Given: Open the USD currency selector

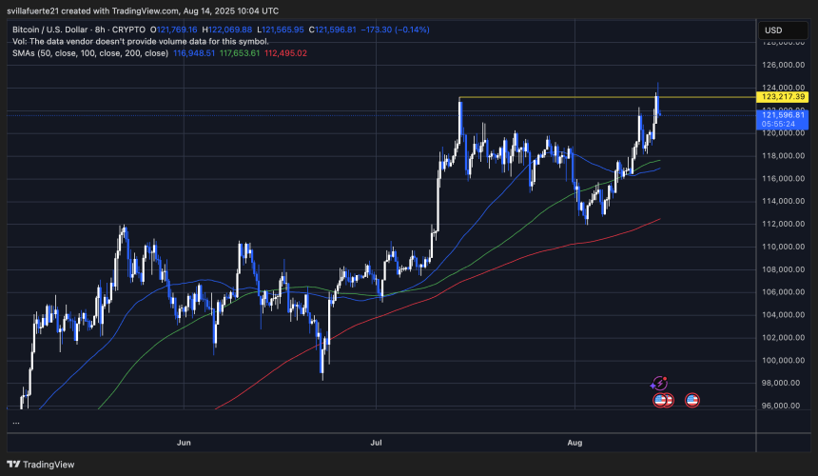Looking at the screenshot, I should pyautogui.click(x=783, y=30).
